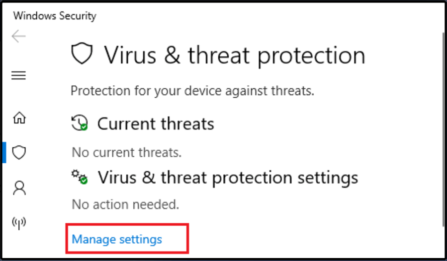Open the hamburger navigation menu
The image size is (447, 261).
pos(19,75)
